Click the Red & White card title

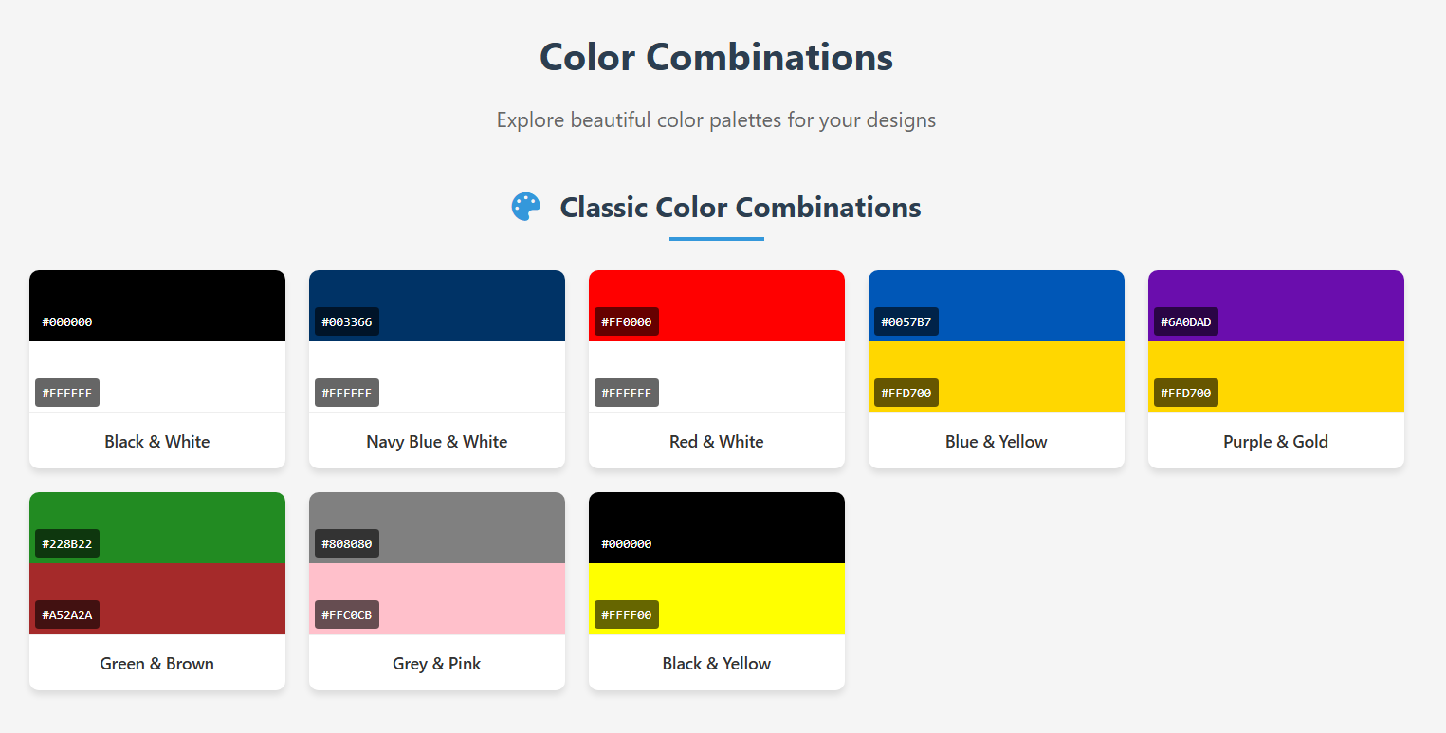(x=717, y=442)
